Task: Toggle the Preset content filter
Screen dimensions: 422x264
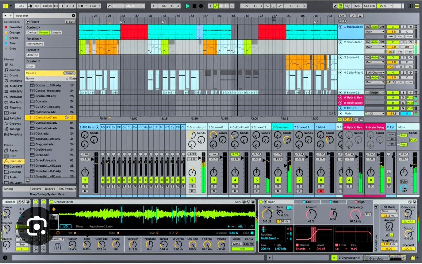Action: coord(44,32)
